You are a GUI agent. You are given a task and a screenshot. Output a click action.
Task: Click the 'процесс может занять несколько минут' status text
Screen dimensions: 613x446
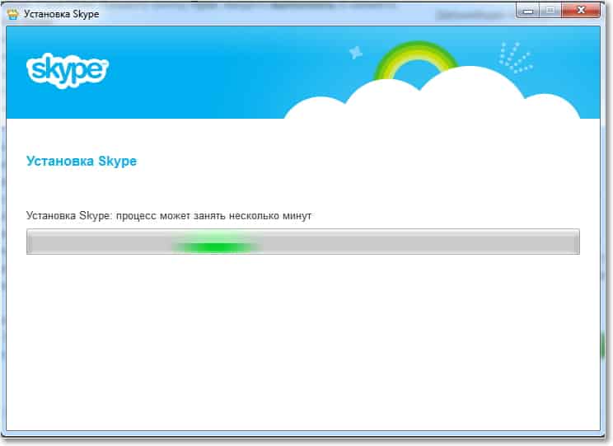point(213,216)
